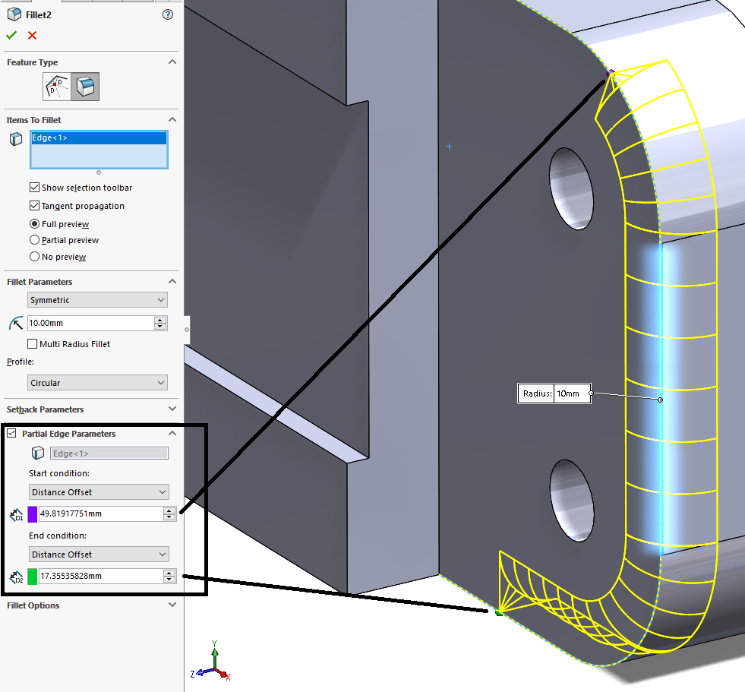Click the D1 start offset icon
The width and height of the screenshot is (745, 692).
pos(16,514)
